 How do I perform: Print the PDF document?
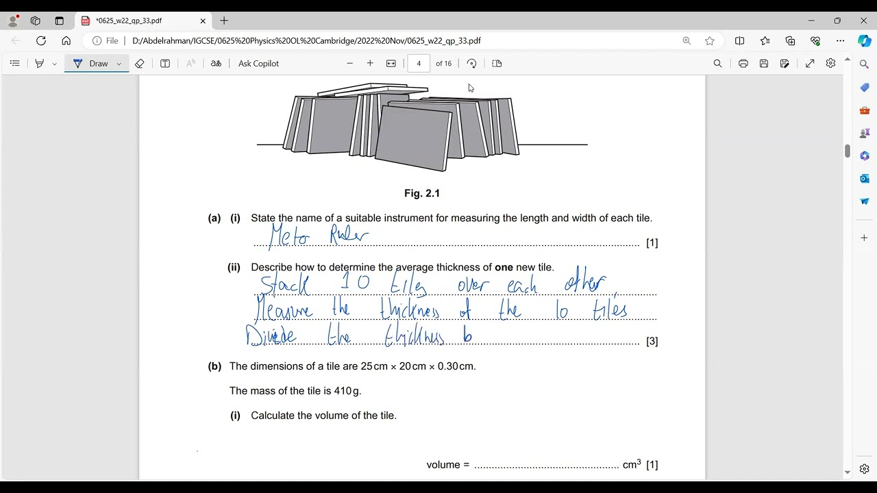(x=743, y=63)
